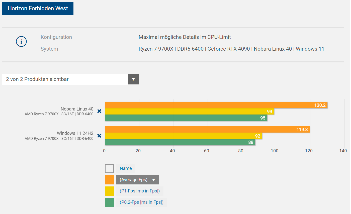Sort by P1-Fps [ms in Fps]
Viewport: 351px width, 214px height.
pyautogui.click(x=140, y=191)
